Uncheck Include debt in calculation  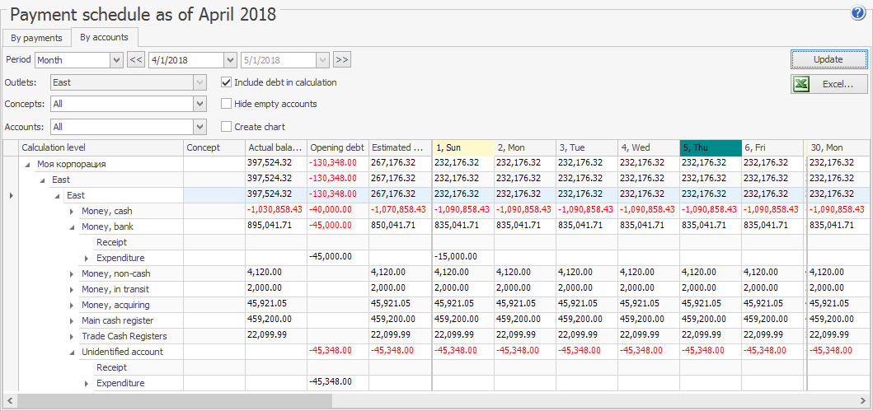click(x=227, y=82)
